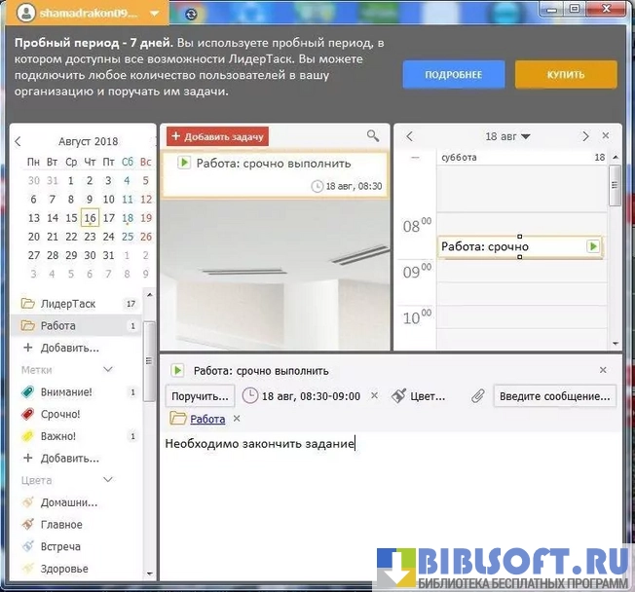Click the clock icon beside 18 авг, 08:30-09:00
This screenshot has width=635, height=592.
pyautogui.click(x=251, y=396)
